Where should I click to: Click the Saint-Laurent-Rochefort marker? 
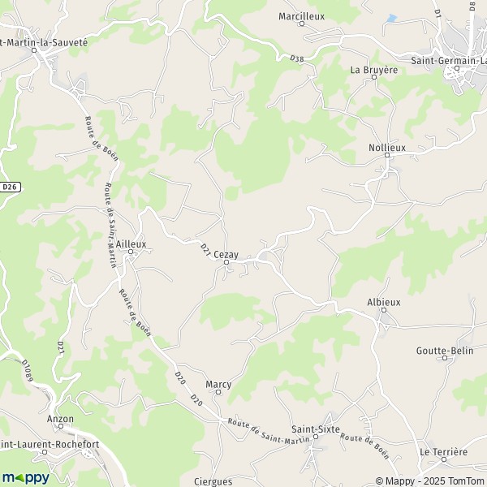coord(45,452)
